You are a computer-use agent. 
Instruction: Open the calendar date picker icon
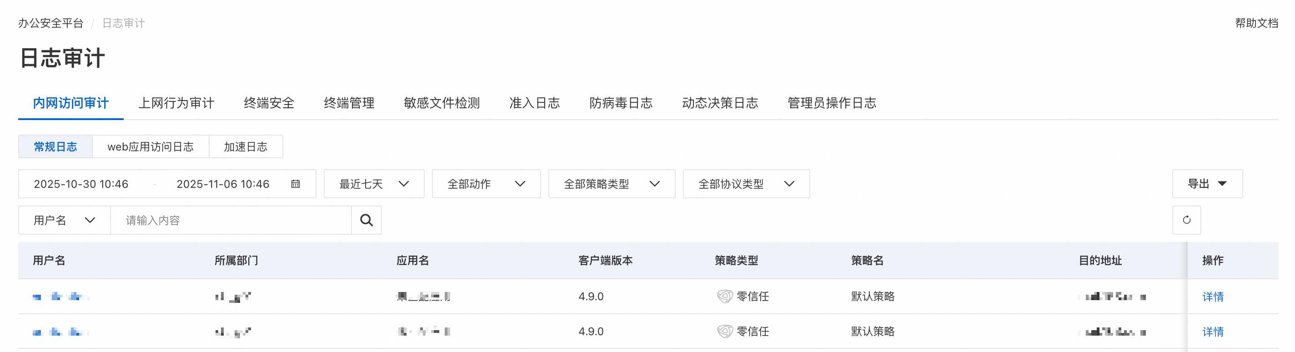click(x=296, y=184)
